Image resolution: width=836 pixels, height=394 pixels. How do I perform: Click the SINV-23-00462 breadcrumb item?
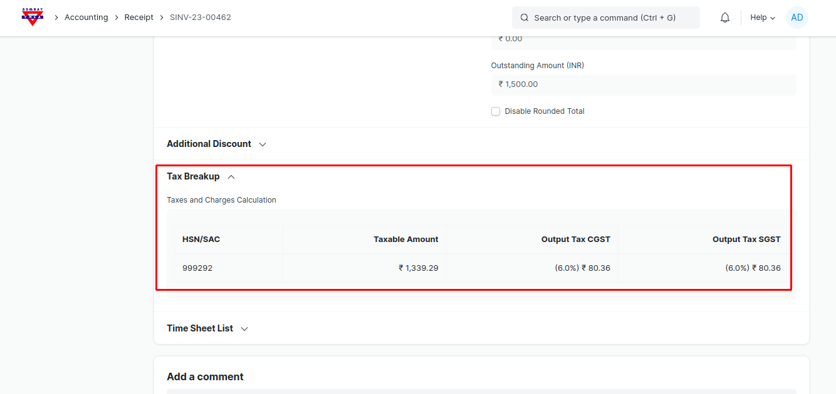200,18
